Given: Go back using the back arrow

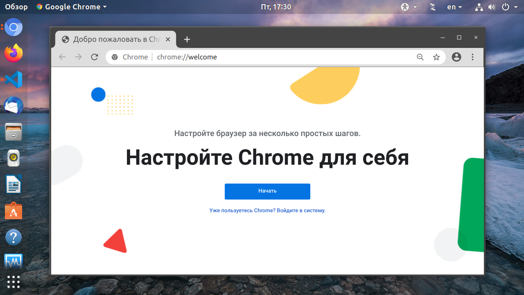Looking at the screenshot, I should pos(62,57).
